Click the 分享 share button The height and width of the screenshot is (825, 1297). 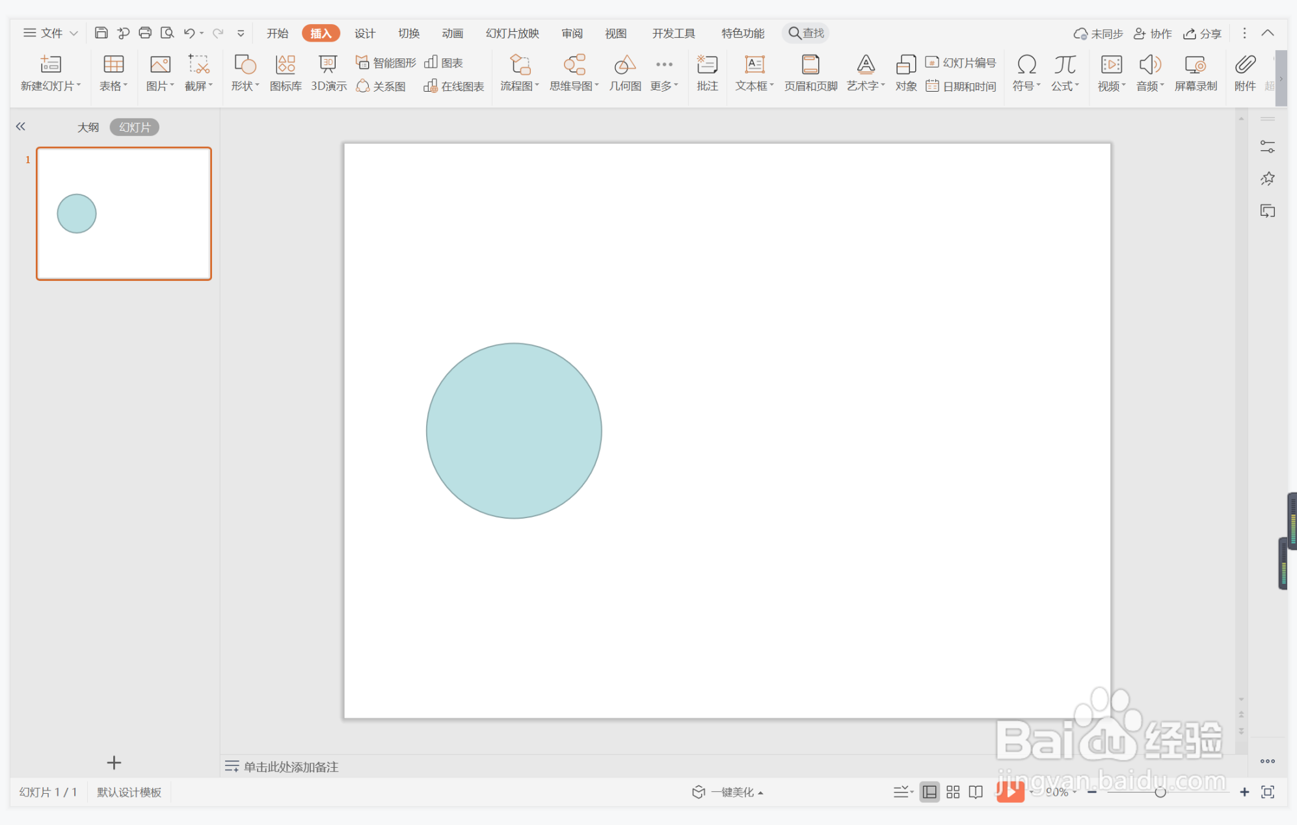[x=1202, y=33]
